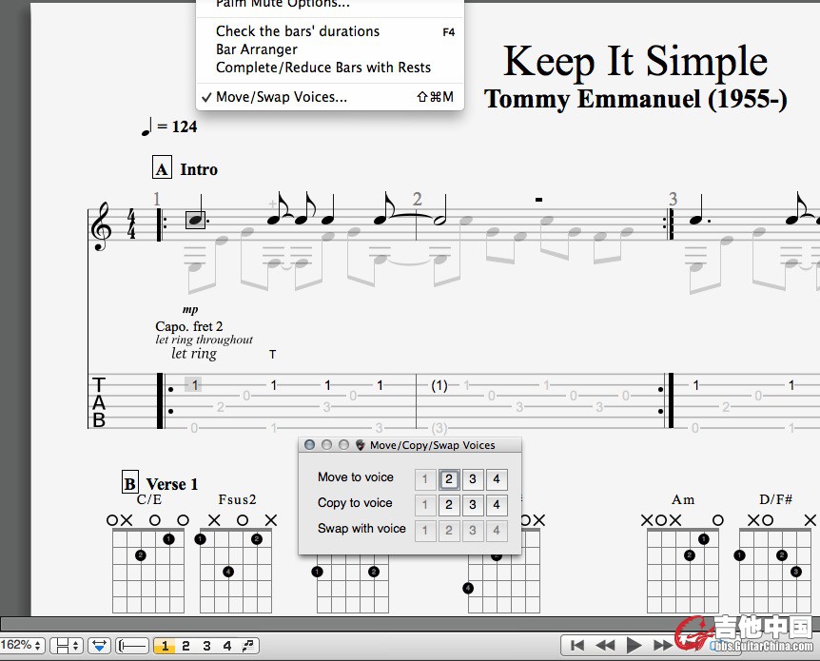This screenshot has width=820, height=661.
Task: Jump to the first bar of playback
Action: 577,646
